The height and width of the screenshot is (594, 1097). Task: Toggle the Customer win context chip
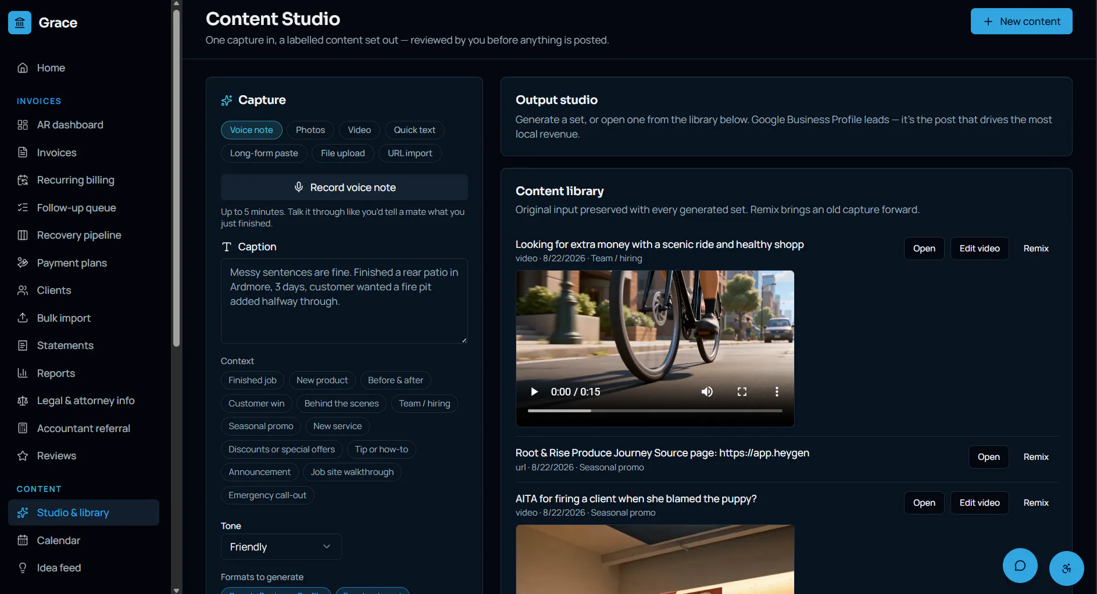256,404
